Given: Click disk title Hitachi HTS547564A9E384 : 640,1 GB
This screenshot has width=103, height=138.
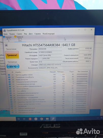Looking at the screenshot, I should point(49,45).
